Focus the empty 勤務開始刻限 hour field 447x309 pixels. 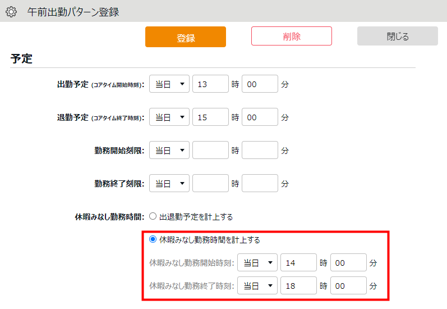pyautogui.click(x=210, y=151)
